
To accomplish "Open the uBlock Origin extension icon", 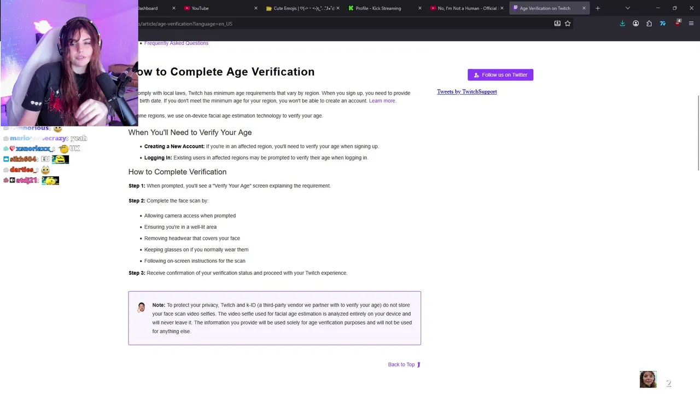I will click(x=678, y=23).
